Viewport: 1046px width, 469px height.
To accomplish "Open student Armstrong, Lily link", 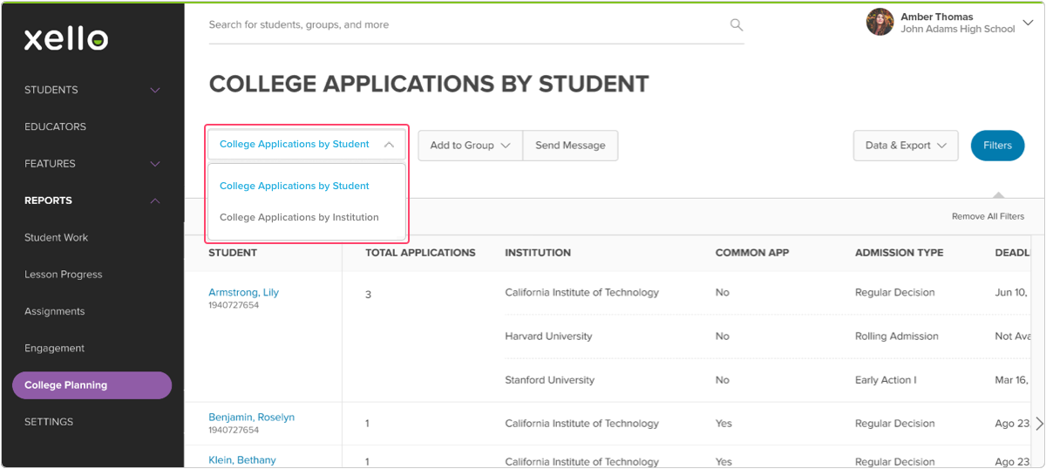I will [x=243, y=292].
